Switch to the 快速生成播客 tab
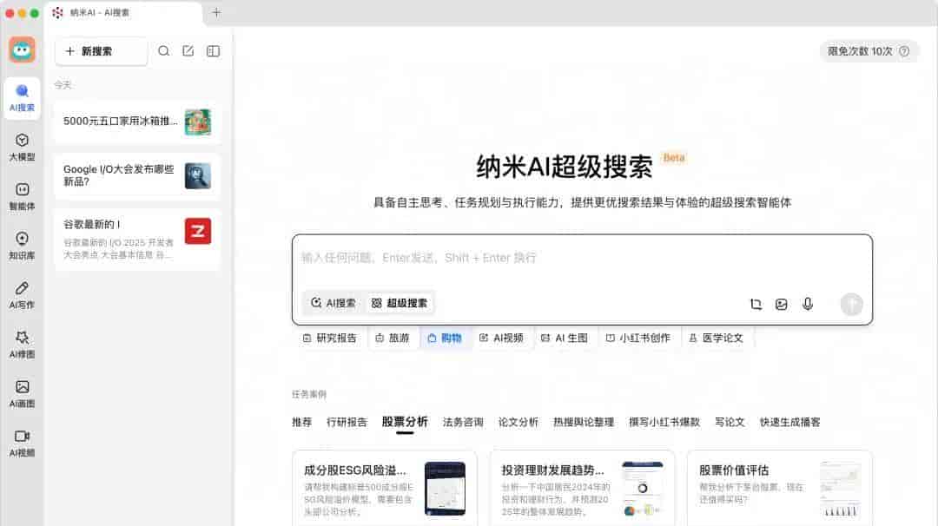938x526 pixels. click(x=789, y=422)
